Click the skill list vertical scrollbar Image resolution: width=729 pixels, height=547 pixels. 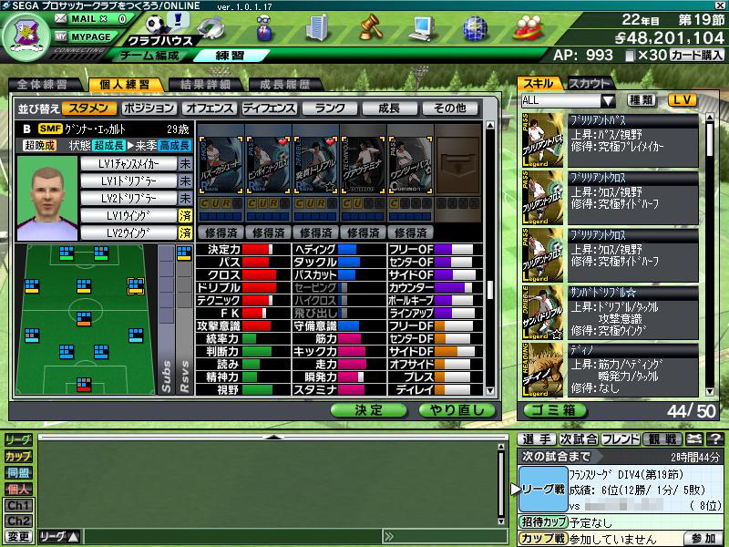click(x=710, y=255)
